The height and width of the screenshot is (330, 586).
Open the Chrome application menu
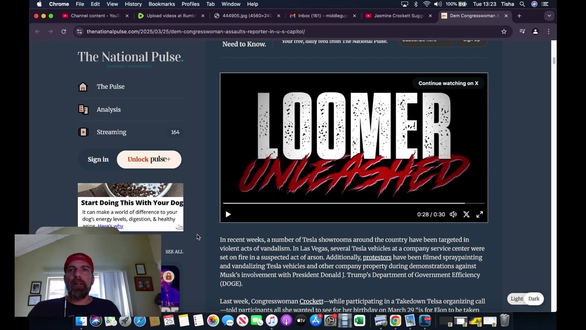tap(59, 4)
